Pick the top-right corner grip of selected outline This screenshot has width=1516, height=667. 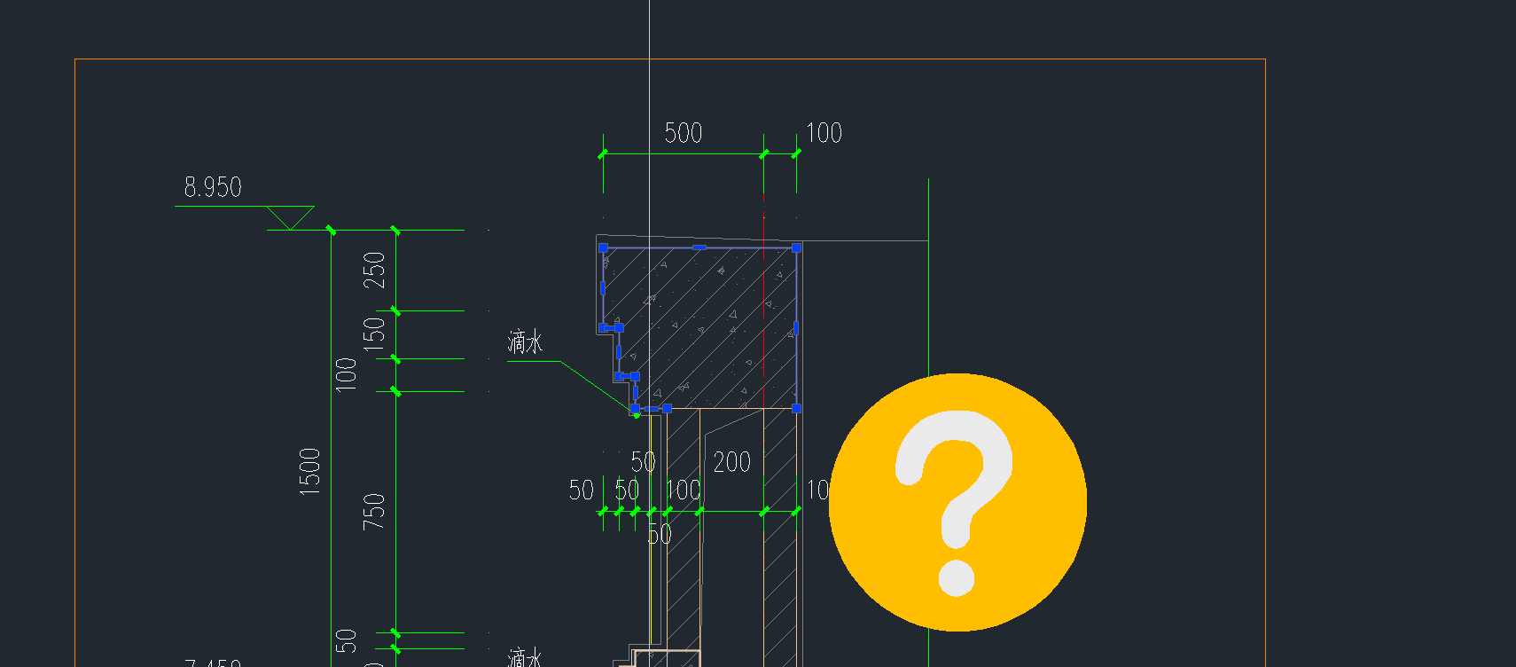[796, 248]
